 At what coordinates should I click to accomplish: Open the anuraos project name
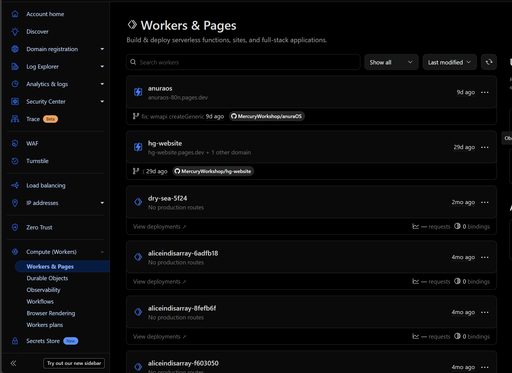pyautogui.click(x=160, y=88)
